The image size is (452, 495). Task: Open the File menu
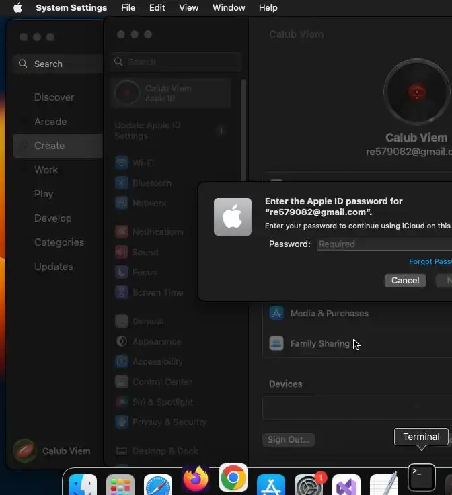(x=128, y=7)
